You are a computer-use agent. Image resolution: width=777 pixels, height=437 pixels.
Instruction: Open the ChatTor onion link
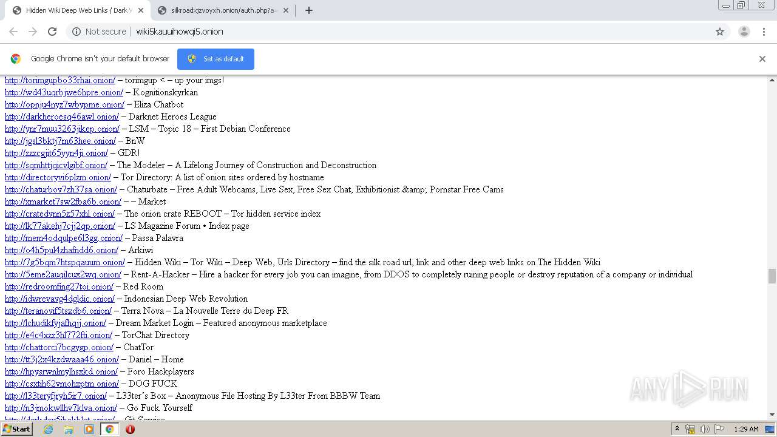59,347
